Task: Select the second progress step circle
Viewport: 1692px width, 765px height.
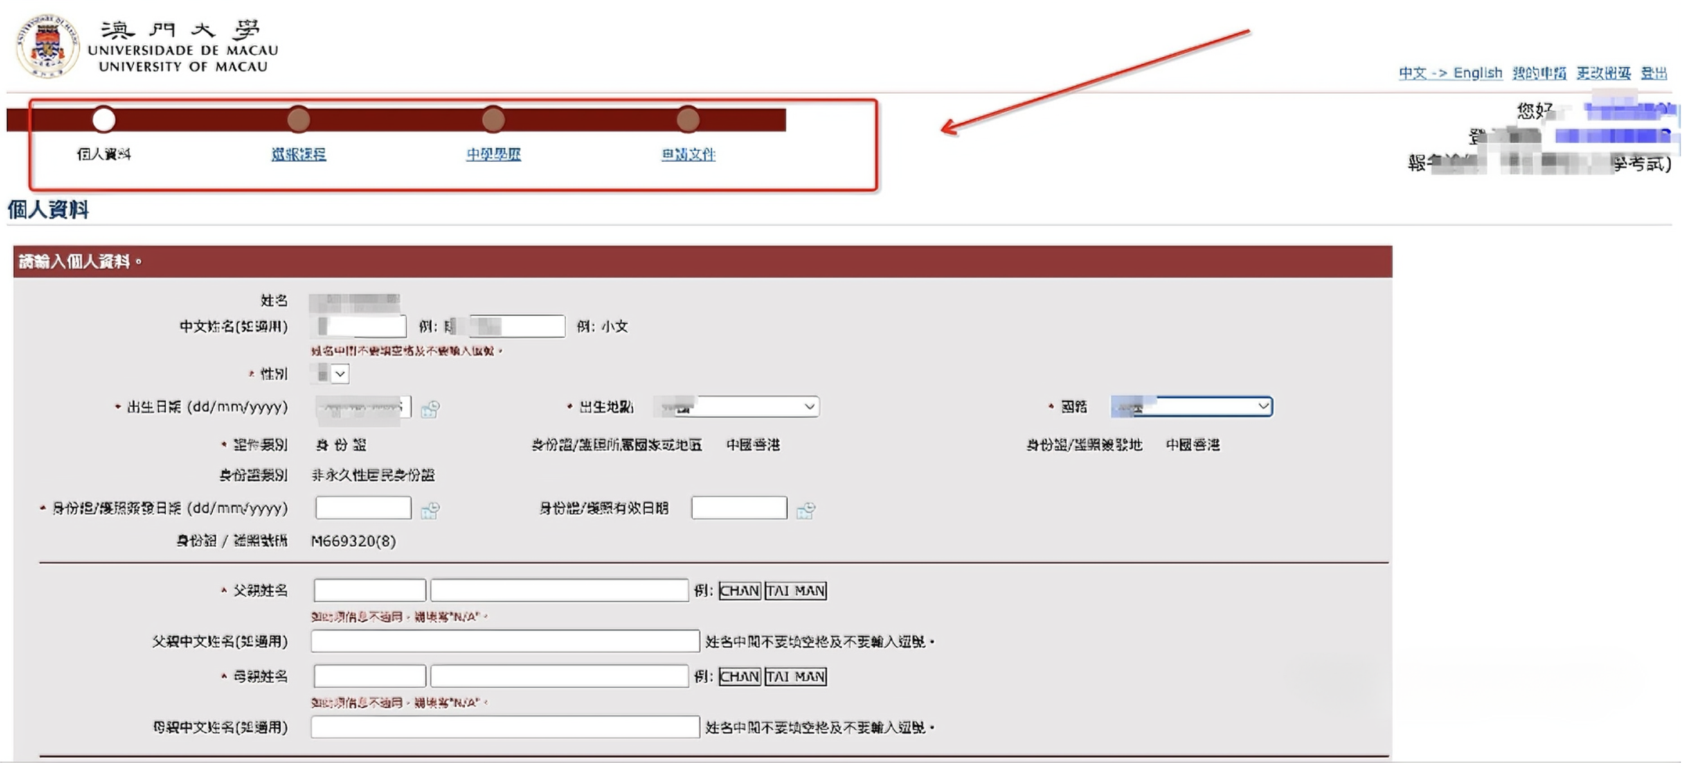Action: click(x=298, y=120)
